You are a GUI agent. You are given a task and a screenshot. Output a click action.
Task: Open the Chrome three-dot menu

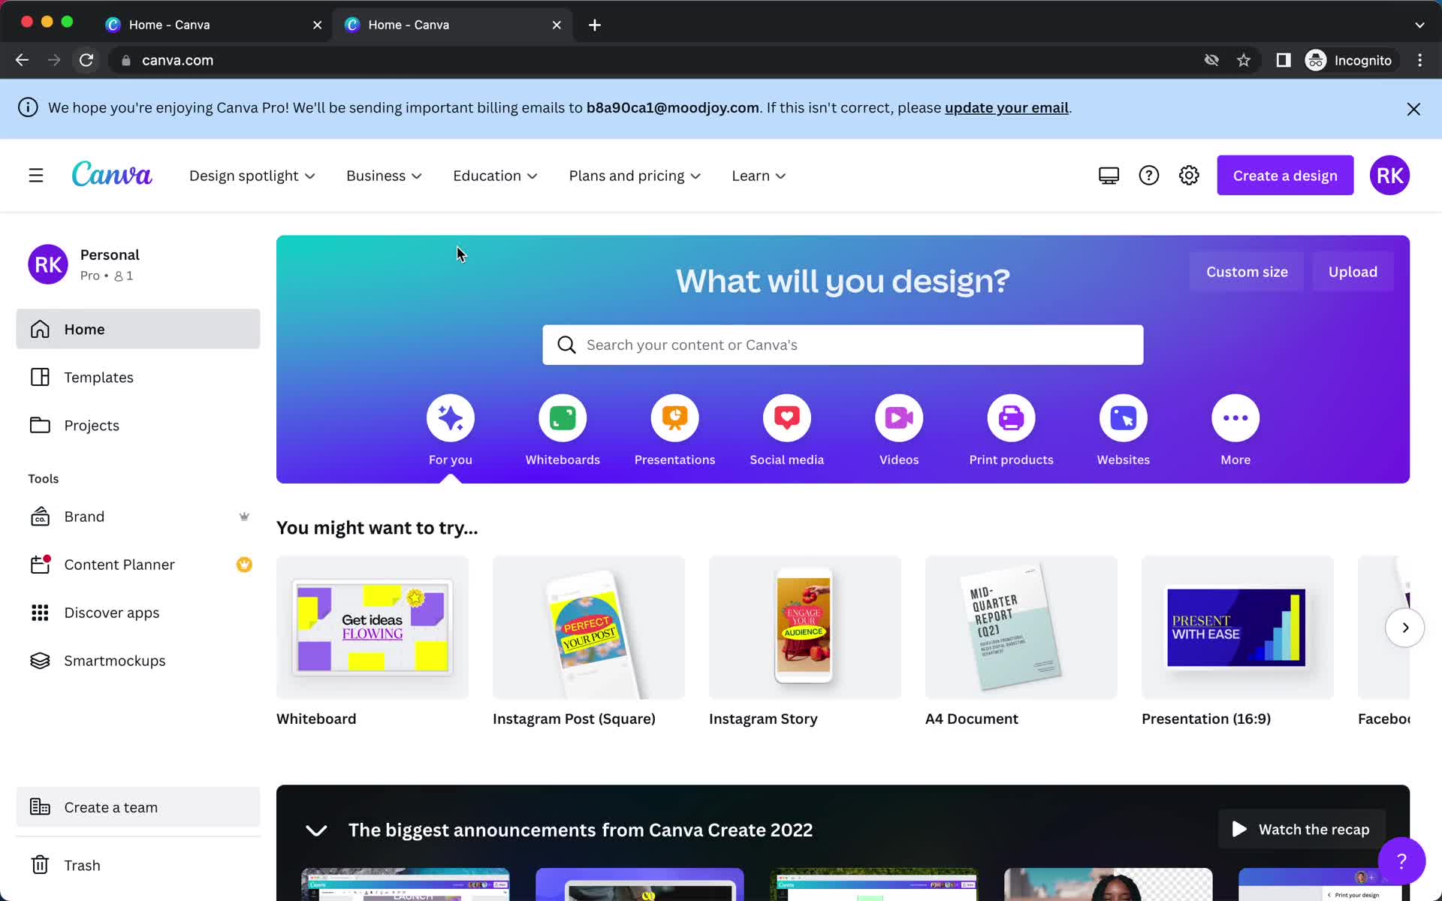point(1419,60)
